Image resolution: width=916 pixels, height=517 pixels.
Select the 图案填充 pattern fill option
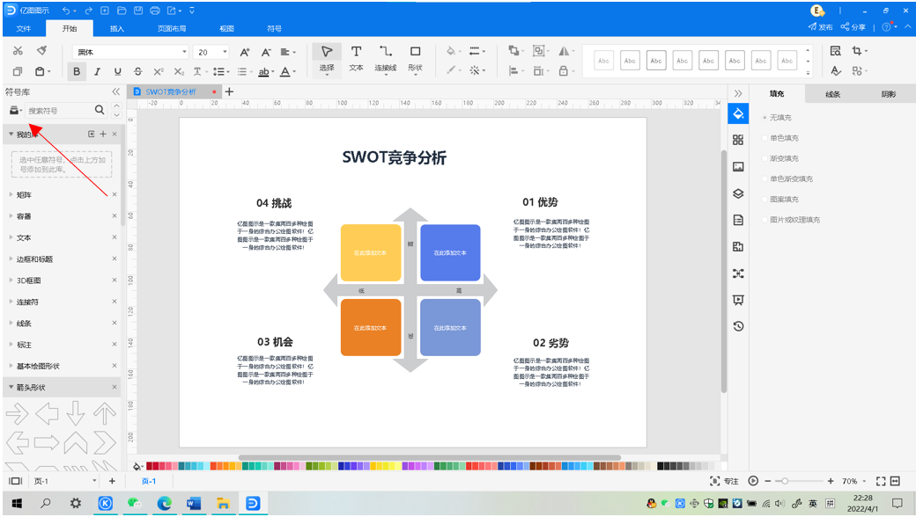[x=783, y=200]
